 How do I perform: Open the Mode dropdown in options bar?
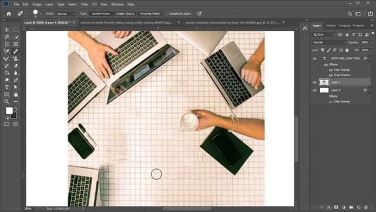pos(66,14)
